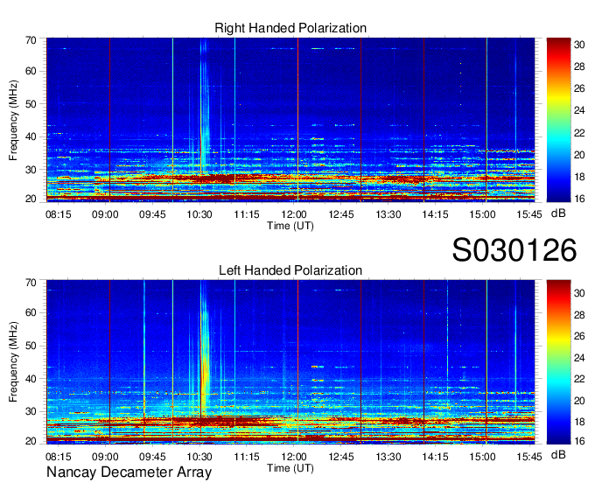Click the "10:30" time tick under Right Handed plot

click(199, 214)
